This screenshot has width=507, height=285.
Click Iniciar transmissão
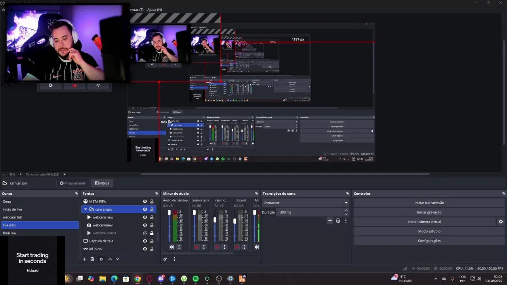coord(429,203)
